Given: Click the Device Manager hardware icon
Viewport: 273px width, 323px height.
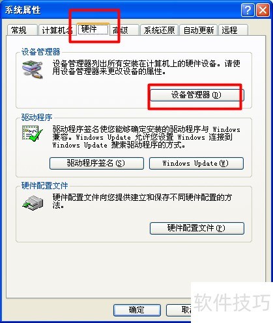Looking at the screenshot, I should coord(33,70).
